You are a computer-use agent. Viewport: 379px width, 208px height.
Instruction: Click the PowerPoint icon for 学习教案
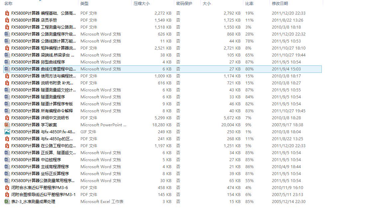pyautogui.click(x=7, y=125)
